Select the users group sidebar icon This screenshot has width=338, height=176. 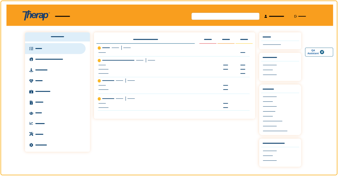31,113
